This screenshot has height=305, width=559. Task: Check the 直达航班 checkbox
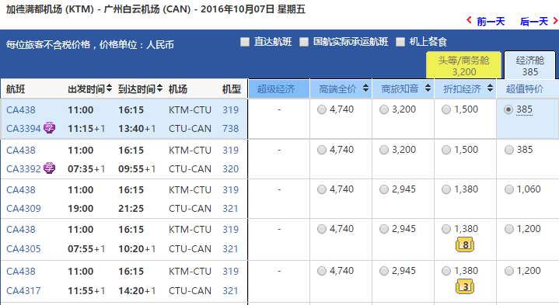245,42
